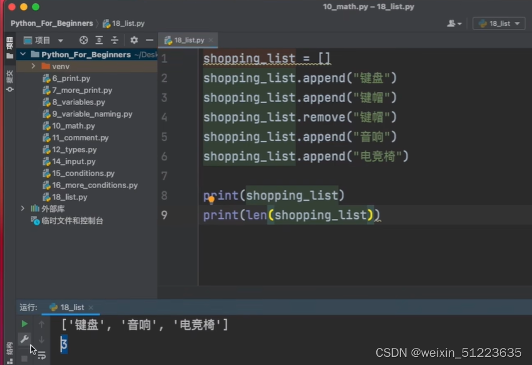Click the Expand All icon in project toolbar
This screenshot has height=365, width=532.
coord(99,40)
